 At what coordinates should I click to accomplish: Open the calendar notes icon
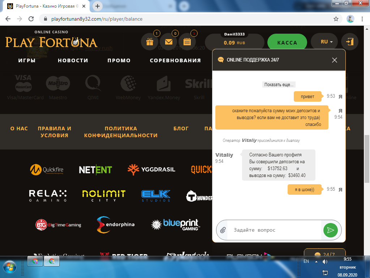point(187,42)
